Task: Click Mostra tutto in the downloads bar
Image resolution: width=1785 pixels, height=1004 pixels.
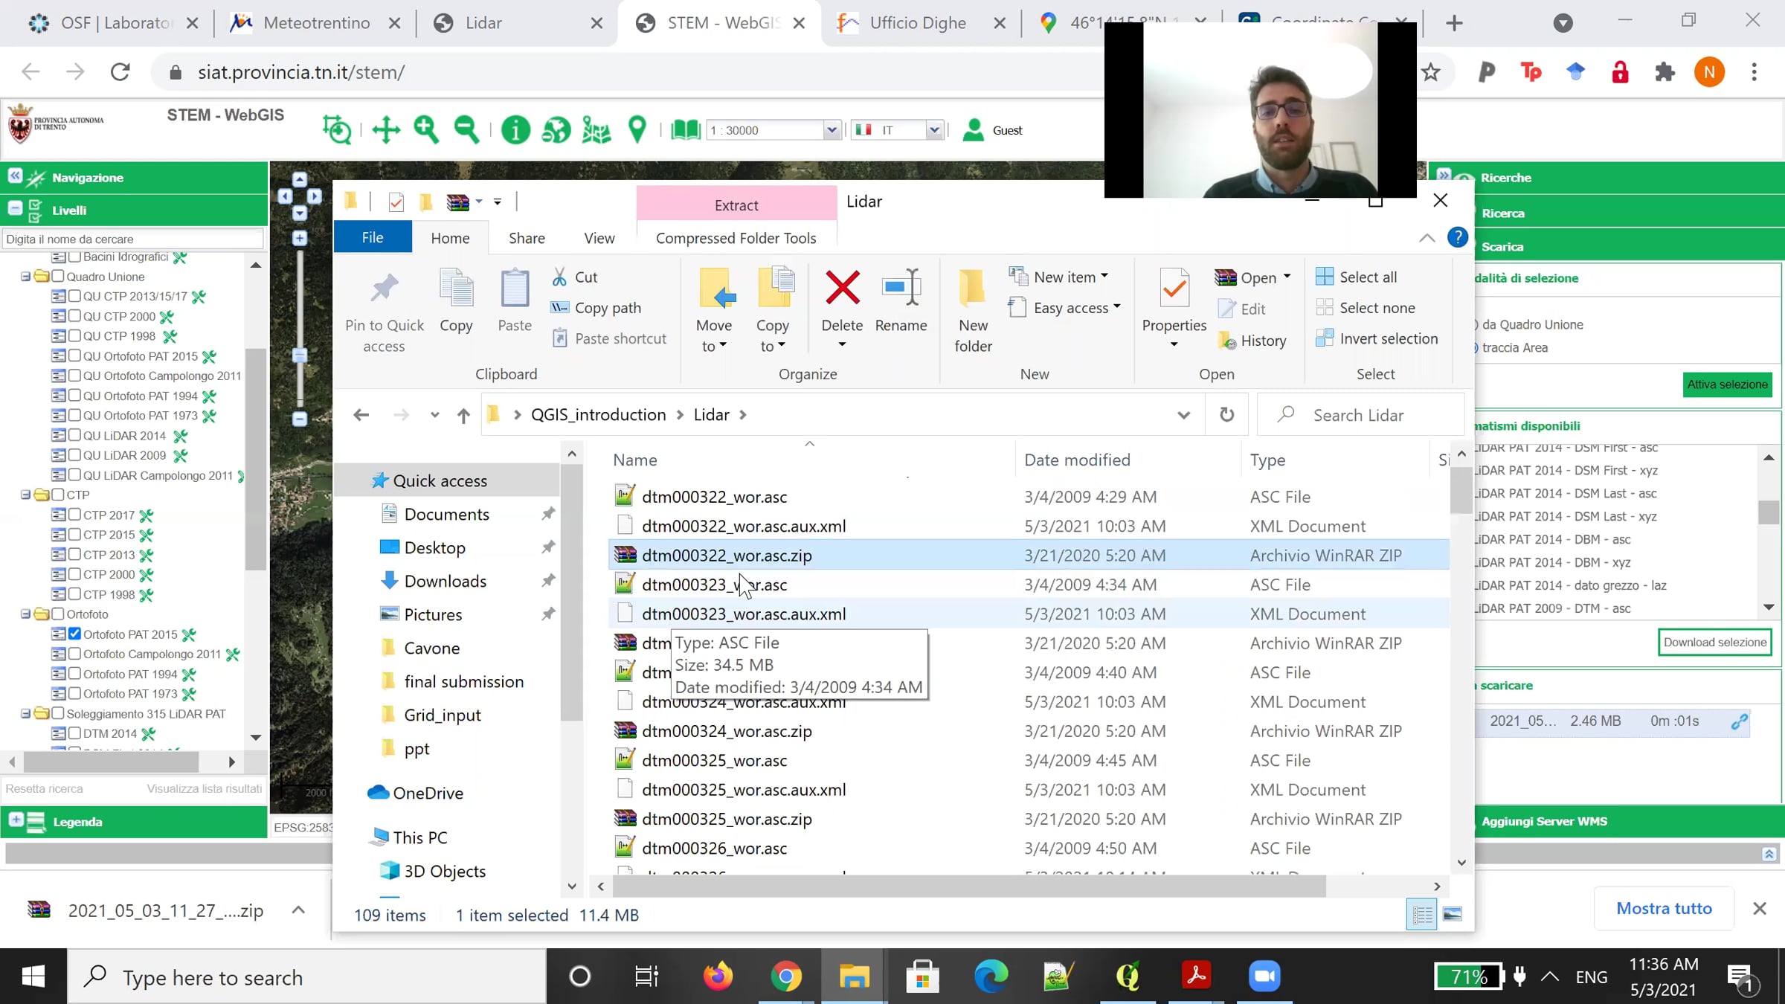Action: point(1664,908)
